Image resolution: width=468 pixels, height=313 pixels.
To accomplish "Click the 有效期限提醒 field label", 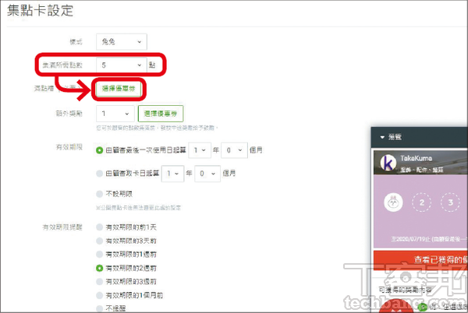I will click(x=62, y=227).
